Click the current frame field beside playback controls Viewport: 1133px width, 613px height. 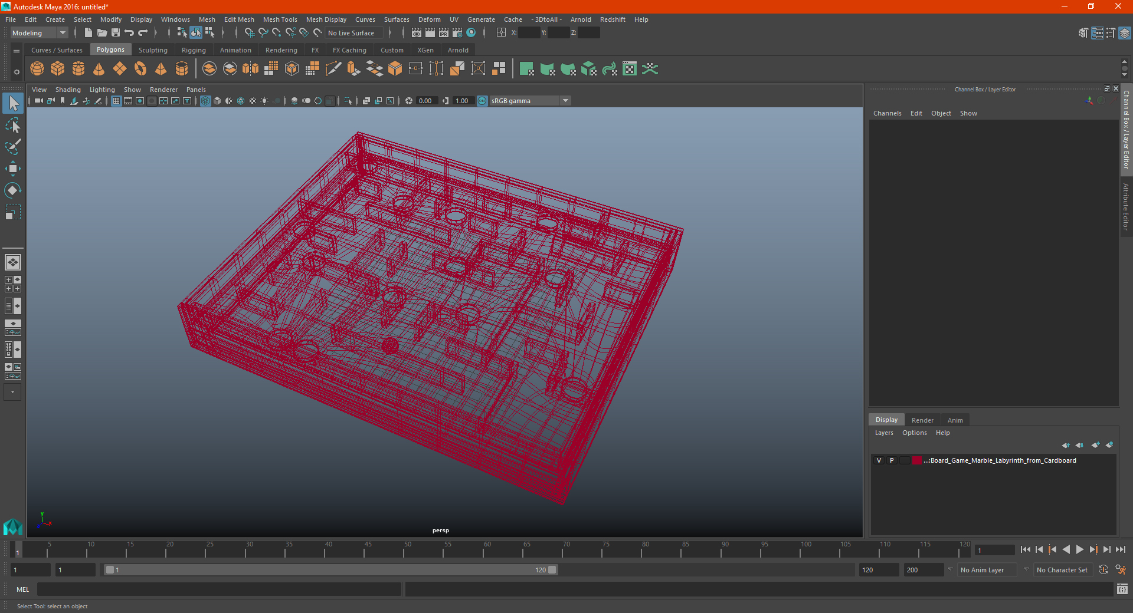pyautogui.click(x=995, y=550)
